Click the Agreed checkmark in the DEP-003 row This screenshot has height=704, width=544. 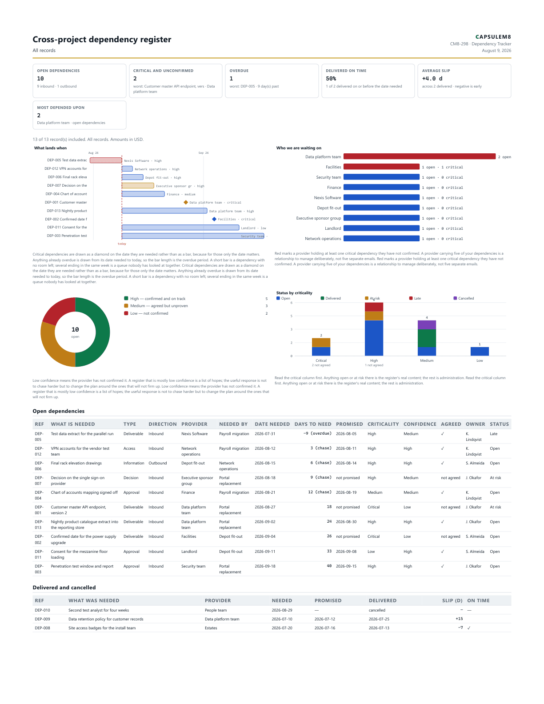click(443, 566)
